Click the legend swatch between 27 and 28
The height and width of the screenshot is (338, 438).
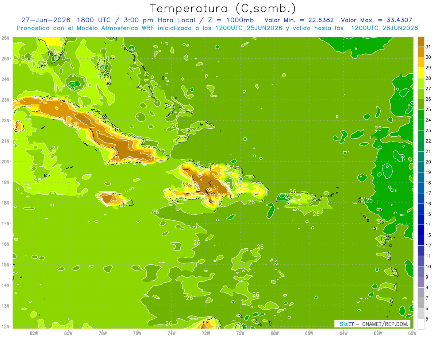[x=421, y=83]
